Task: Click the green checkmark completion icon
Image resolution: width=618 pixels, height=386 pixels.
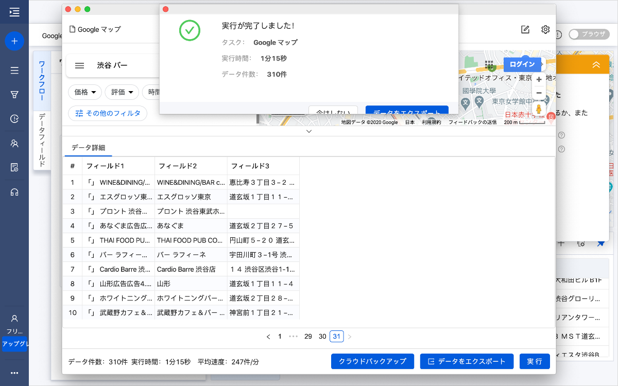Action: tap(190, 30)
